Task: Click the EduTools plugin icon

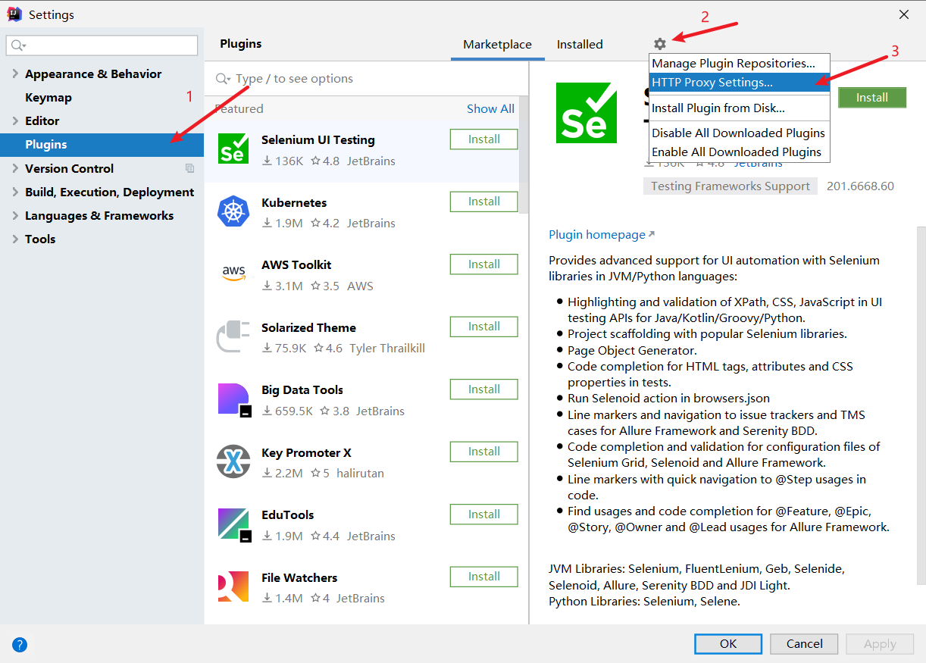Action: coord(233,524)
